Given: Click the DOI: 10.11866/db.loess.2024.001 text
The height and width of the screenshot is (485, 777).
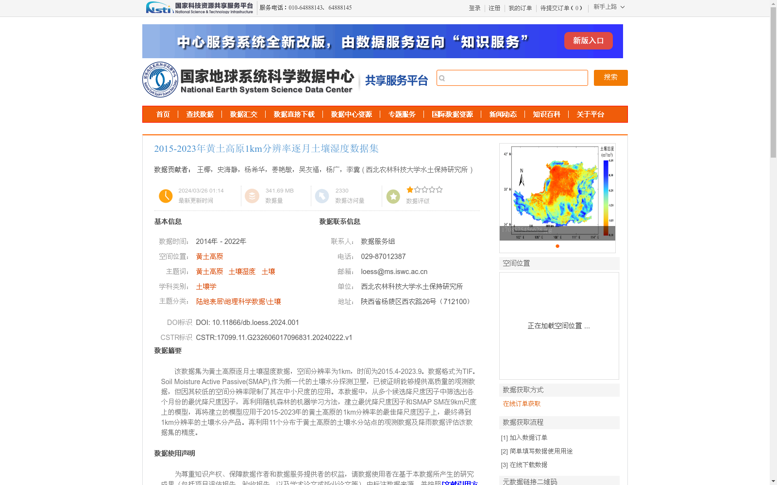Looking at the screenshot, I should [247, 323].
